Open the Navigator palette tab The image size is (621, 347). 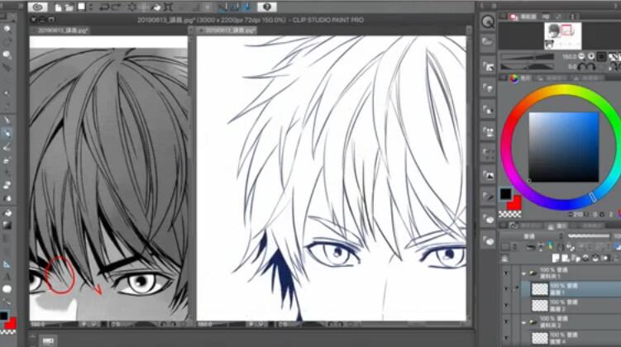click(x=524, y=17)
